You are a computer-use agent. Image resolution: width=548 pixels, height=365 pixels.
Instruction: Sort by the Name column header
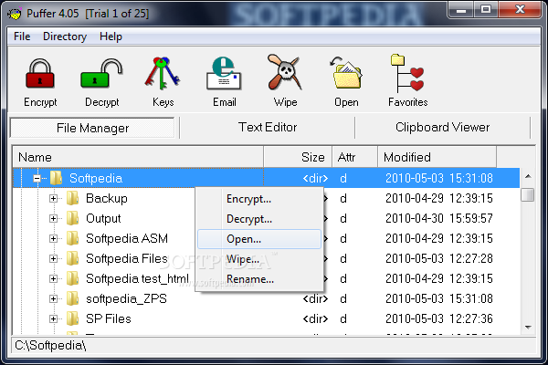point(138,157)
